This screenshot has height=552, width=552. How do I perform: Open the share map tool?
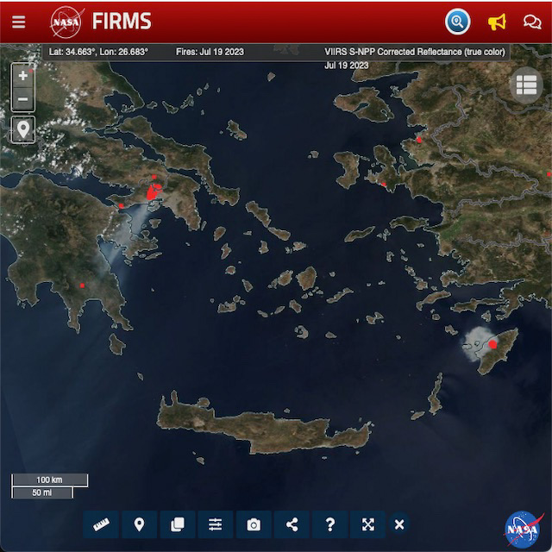tap(292, 524)
